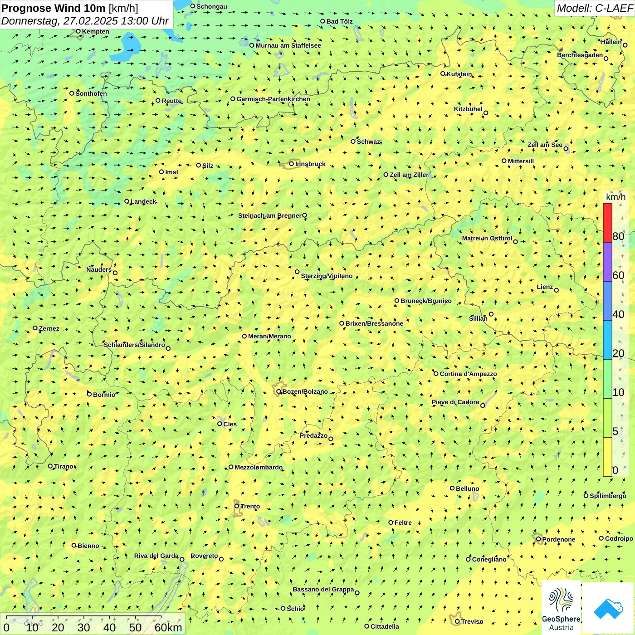Click the Bruneck/Brunico label

(x=426, y=301)
